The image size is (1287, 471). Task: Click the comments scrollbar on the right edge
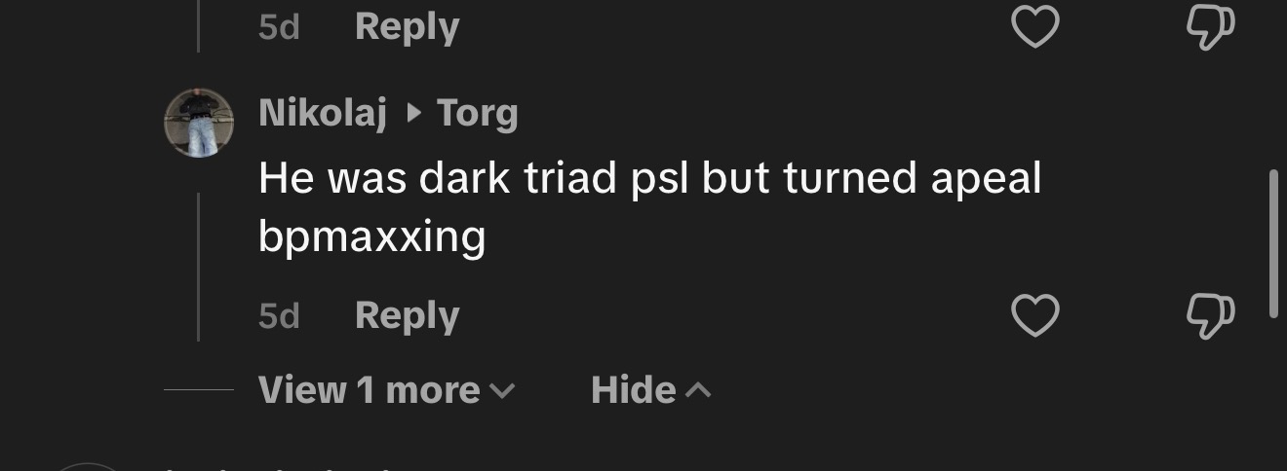click(1273, 243)
